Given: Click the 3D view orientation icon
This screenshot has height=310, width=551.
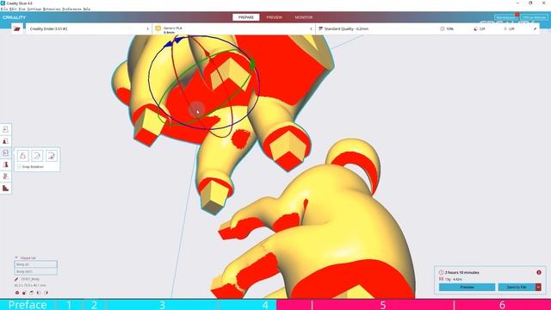Looking at the screenshot, I should (x=17, y=293).
